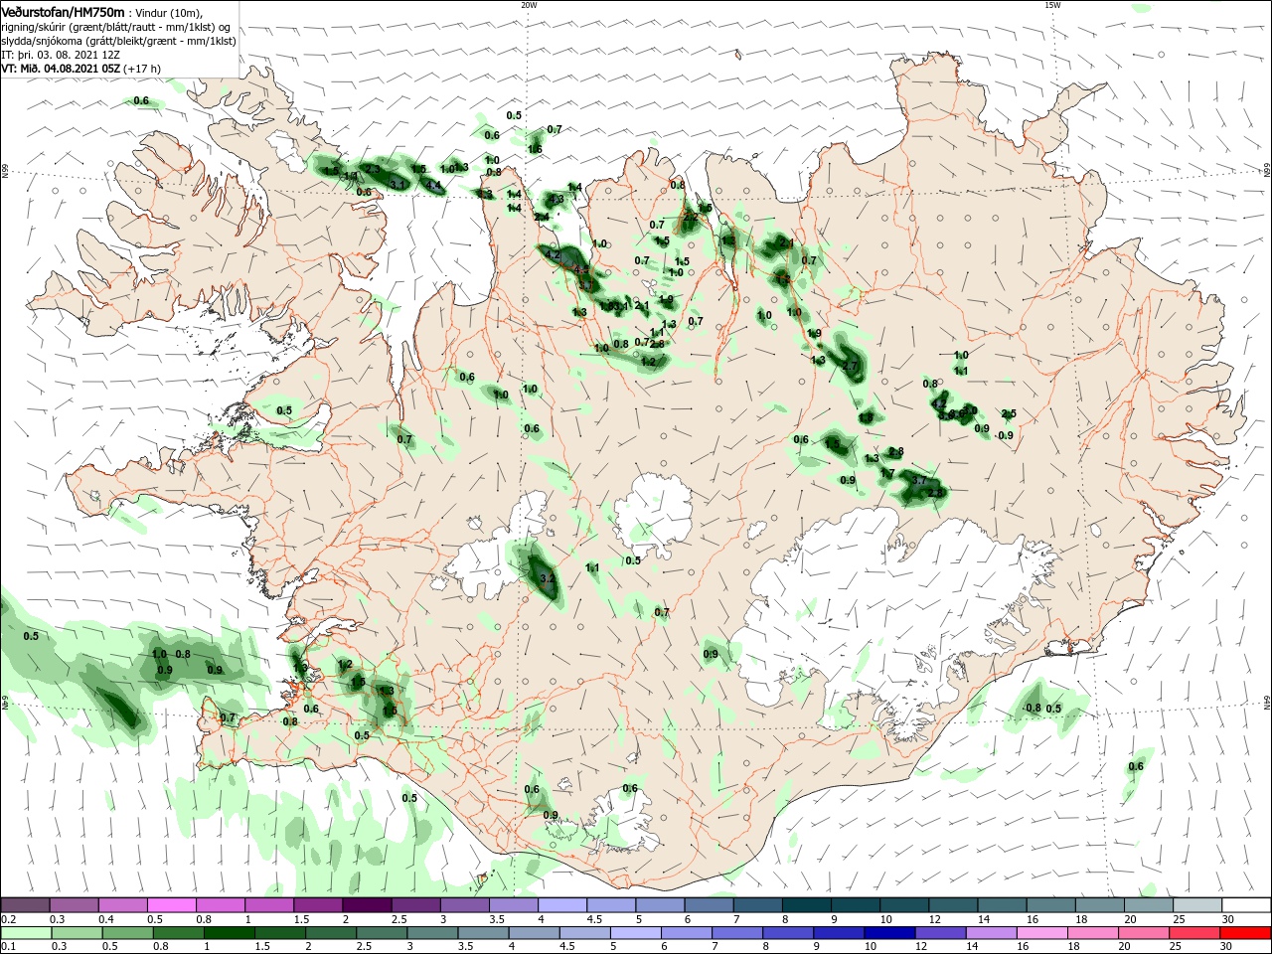Pick the light lavender snow swatch labeled 4
Viewport: 1272px width, 954px height.
click(561, 905)
